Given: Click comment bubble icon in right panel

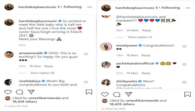Looking at the screenshot, I should pyautogui.click(x=116, y=94).
